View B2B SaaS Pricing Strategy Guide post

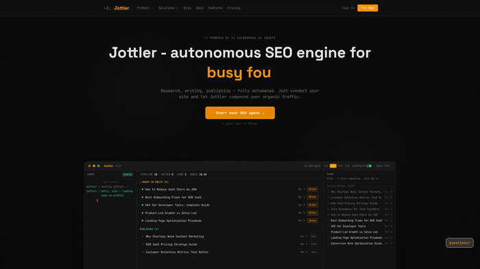(x=313, y=244)
